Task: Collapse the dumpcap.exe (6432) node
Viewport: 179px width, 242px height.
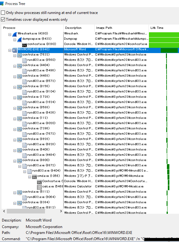Action: pyautogui.click(x=15, y=40)
